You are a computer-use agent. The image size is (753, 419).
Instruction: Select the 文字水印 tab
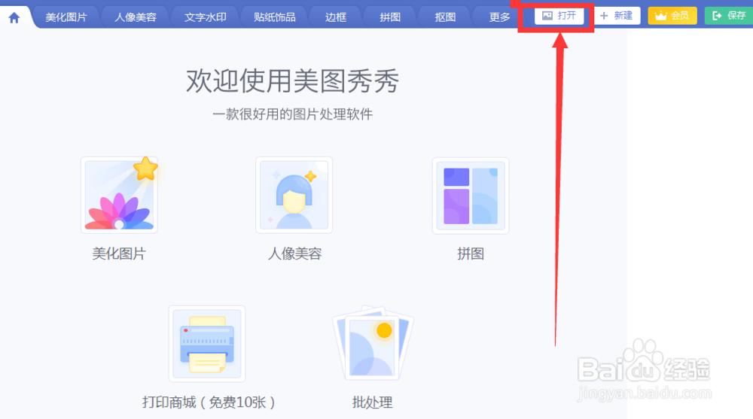(x=205, y=17)
